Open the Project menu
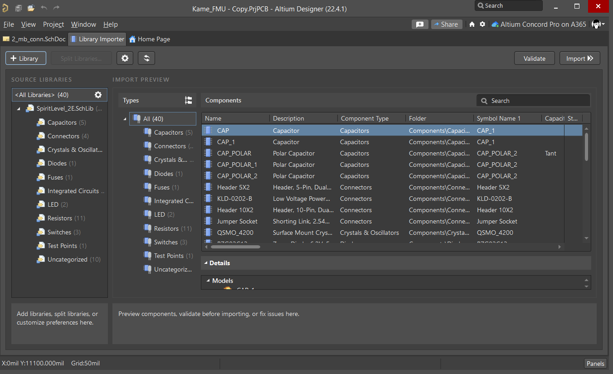The image size is (613, 374). (x=53, y=24)
